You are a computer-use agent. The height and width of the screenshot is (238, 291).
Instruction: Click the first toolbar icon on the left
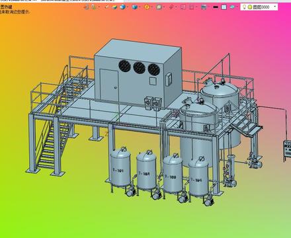86,7
